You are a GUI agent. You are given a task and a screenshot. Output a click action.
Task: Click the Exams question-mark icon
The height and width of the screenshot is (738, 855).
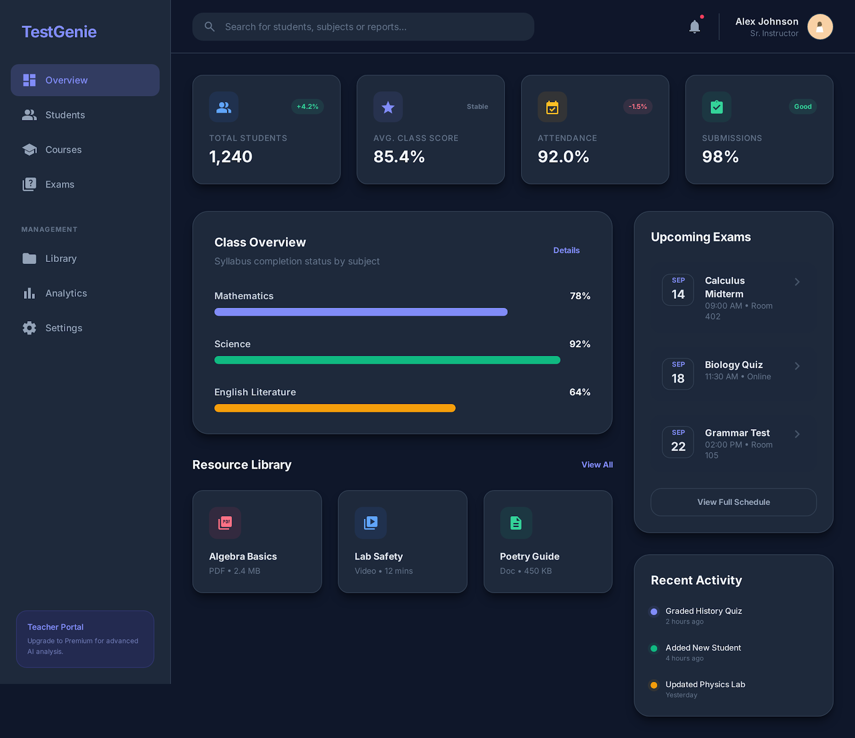tap(30, 184)
